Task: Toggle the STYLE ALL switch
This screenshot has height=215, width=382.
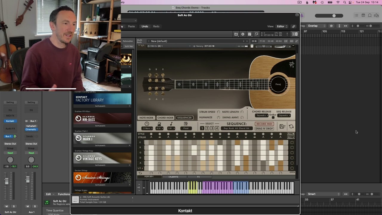Action: 291,134
